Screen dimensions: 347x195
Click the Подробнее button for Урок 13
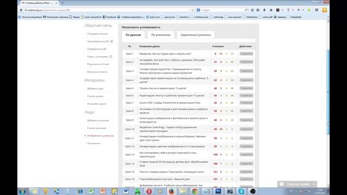point(246,154)
